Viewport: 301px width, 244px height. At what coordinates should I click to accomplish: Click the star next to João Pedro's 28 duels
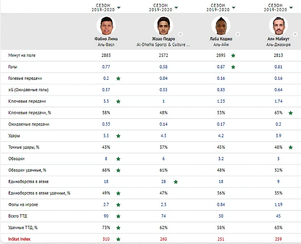pyautogui.click(x=176, y=181)
